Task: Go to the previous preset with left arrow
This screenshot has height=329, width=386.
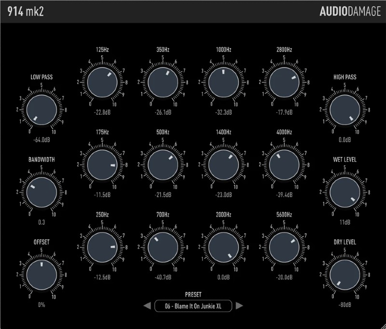Action: [x=147, y=306]
